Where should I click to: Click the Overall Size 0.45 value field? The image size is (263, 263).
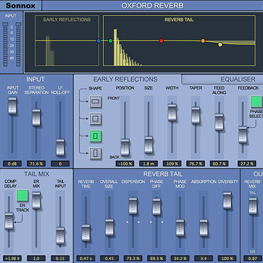109,258
